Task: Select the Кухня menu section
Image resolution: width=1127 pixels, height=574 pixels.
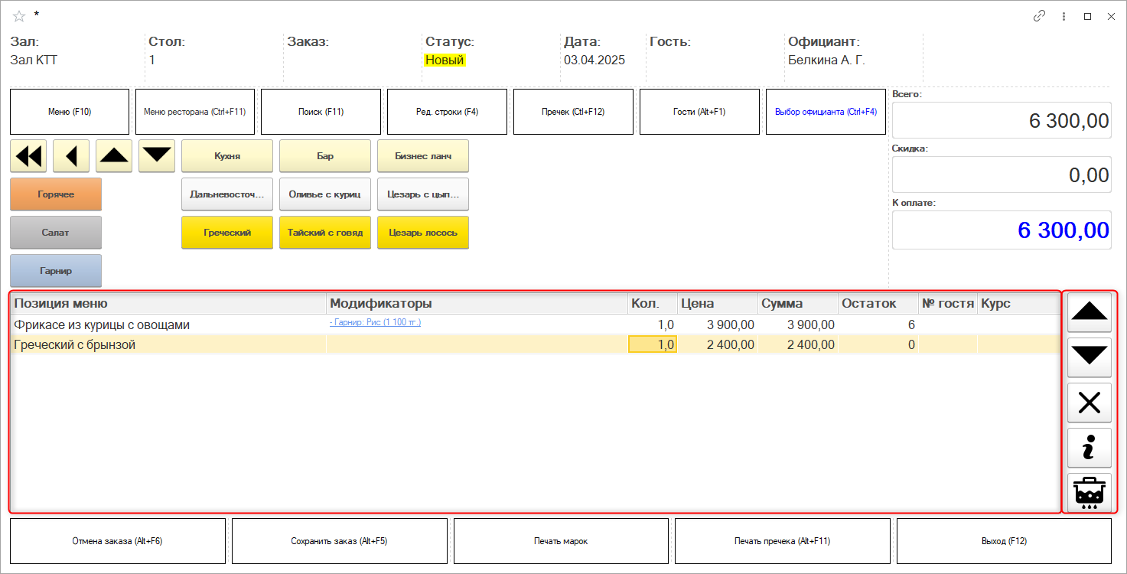Action: (227, 156)
